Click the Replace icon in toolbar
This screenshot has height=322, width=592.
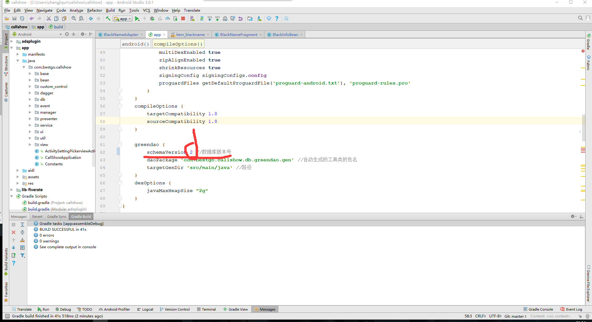[81, 19]
